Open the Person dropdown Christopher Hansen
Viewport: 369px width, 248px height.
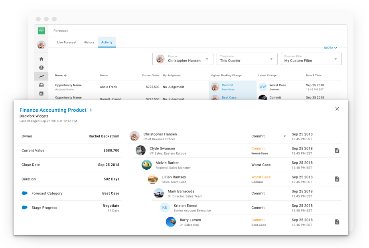point(183,59)
